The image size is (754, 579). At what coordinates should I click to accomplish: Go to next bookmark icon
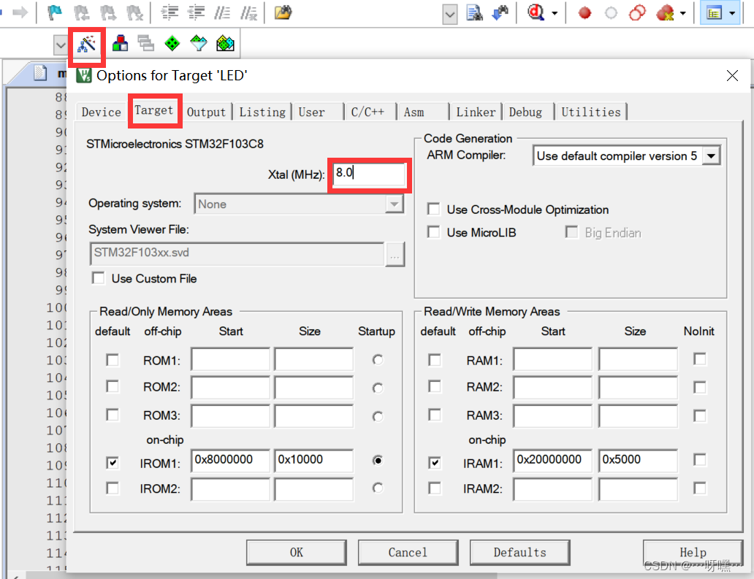click(107, 12)
